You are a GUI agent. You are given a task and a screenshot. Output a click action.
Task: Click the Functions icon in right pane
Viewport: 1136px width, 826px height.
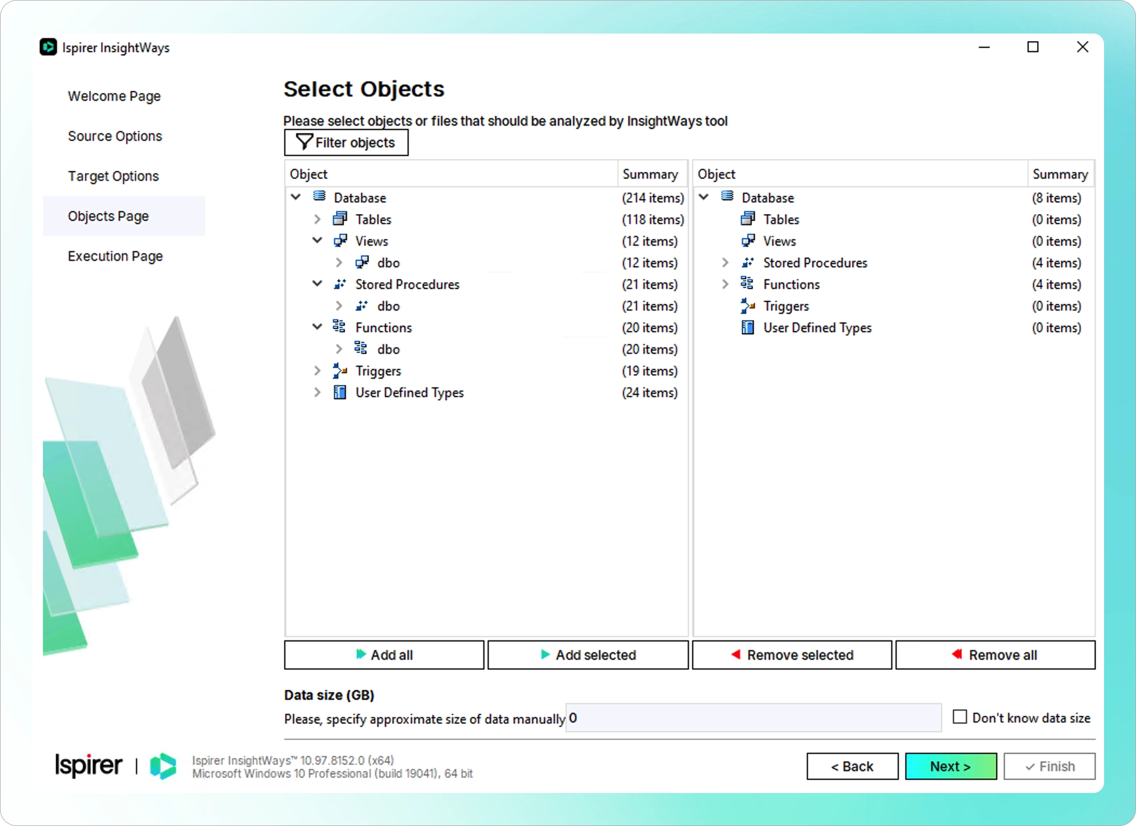[x=748, y=283]
